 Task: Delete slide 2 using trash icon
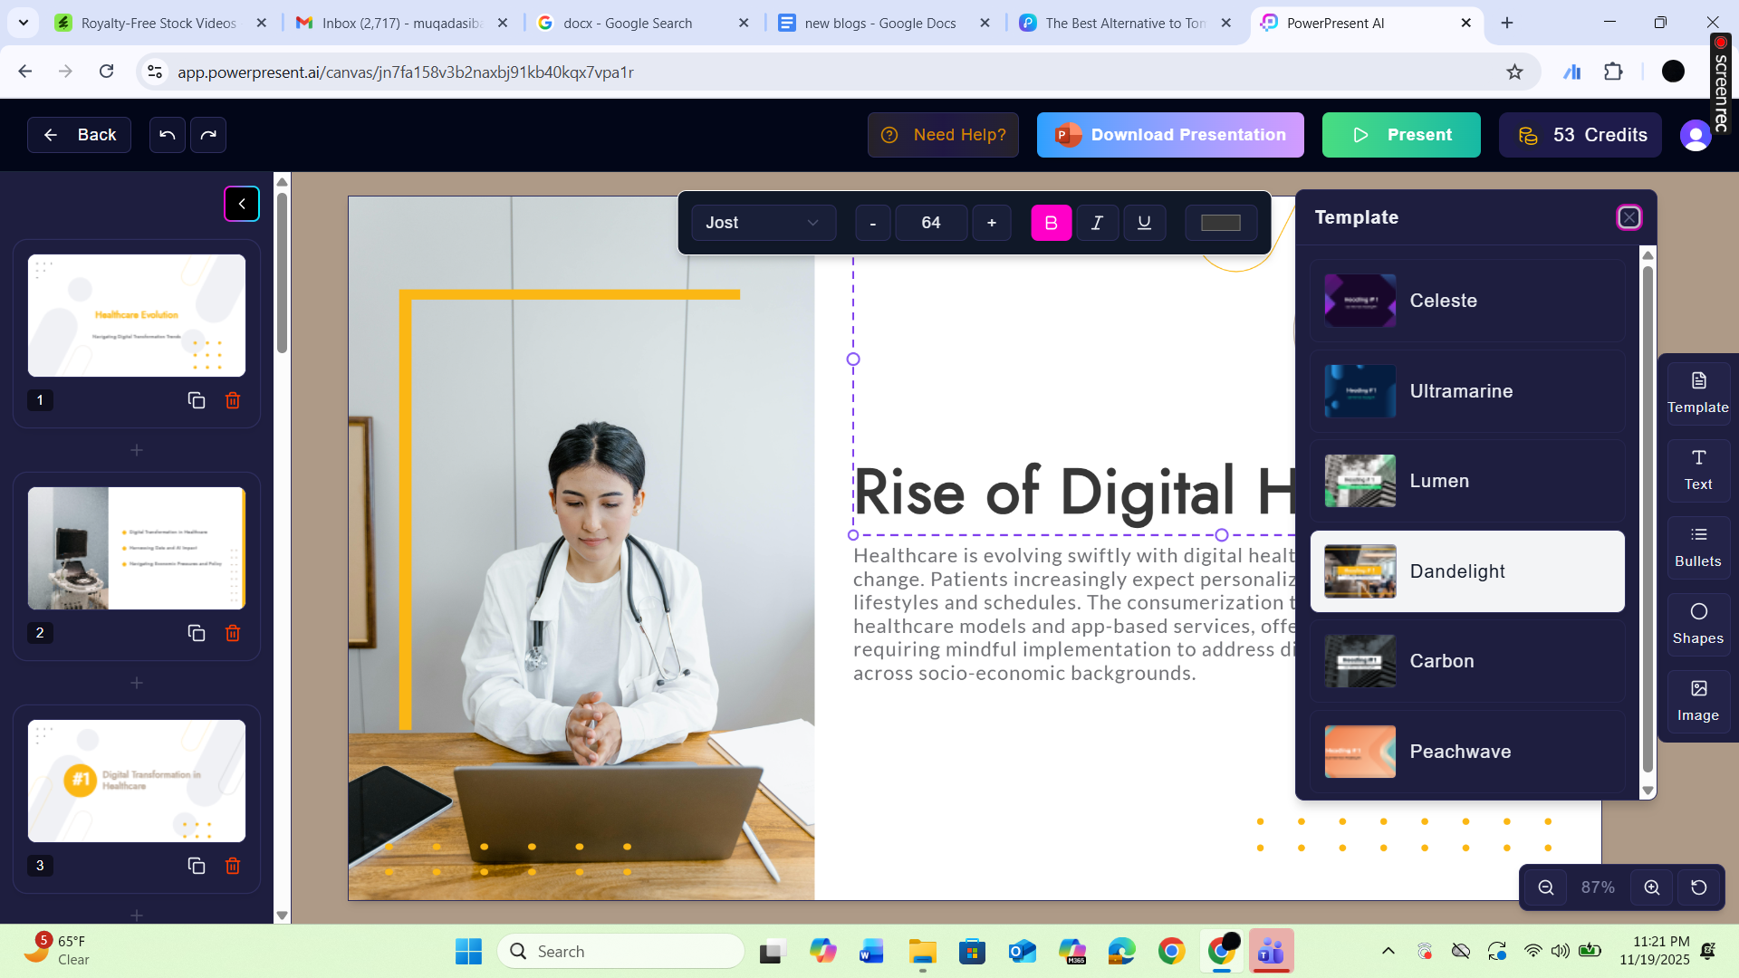(x=233, y=633)
